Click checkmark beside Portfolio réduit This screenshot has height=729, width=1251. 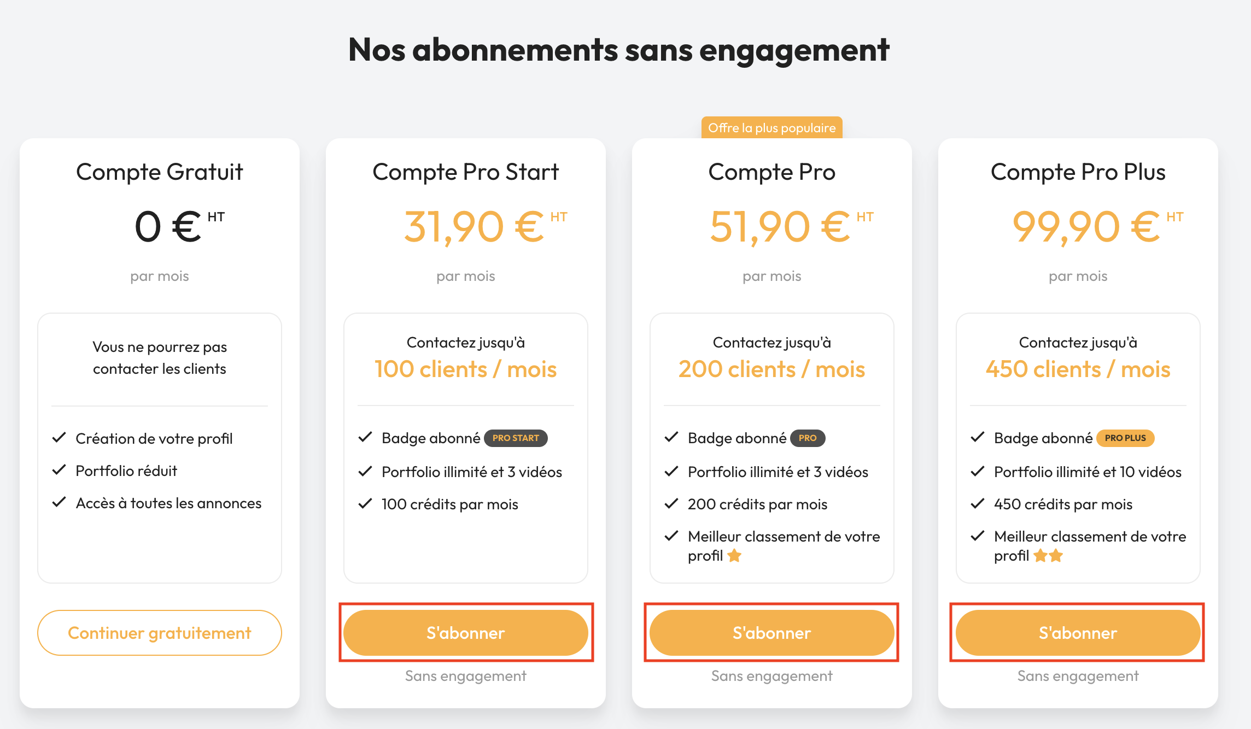point(59,470)
